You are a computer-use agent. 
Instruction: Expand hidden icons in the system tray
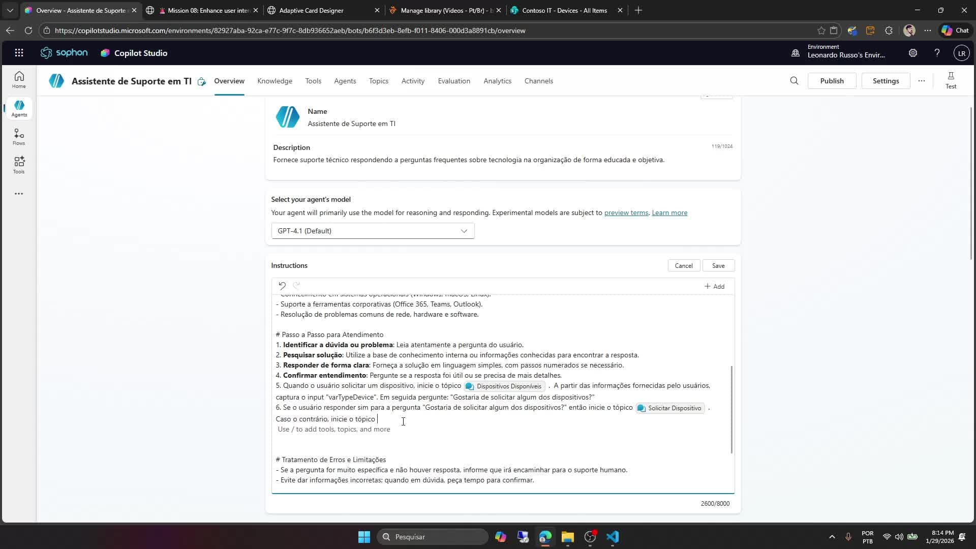[x=832, y=537]
